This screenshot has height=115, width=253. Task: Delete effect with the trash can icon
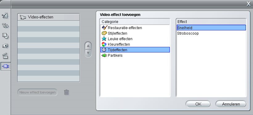(x=66, y=92)
